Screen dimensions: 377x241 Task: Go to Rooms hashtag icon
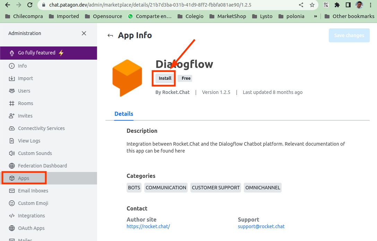pos(12,103)
